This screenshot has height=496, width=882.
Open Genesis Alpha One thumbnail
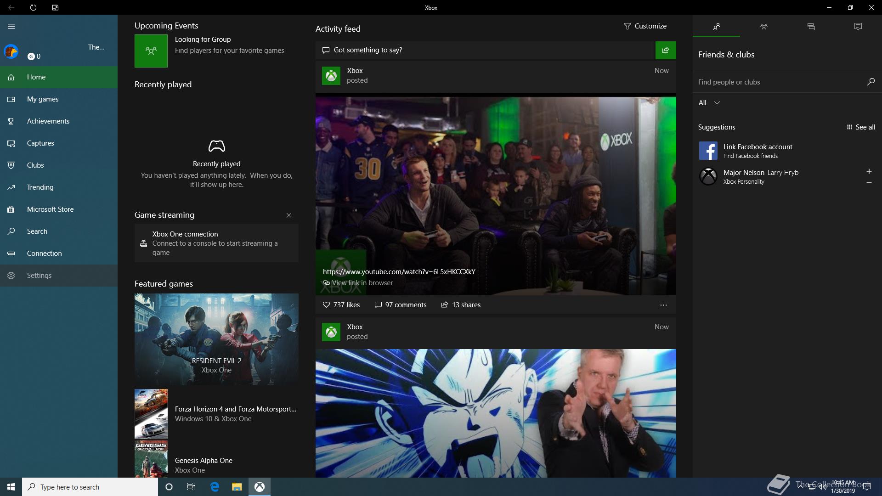click(x=151, y=459)
